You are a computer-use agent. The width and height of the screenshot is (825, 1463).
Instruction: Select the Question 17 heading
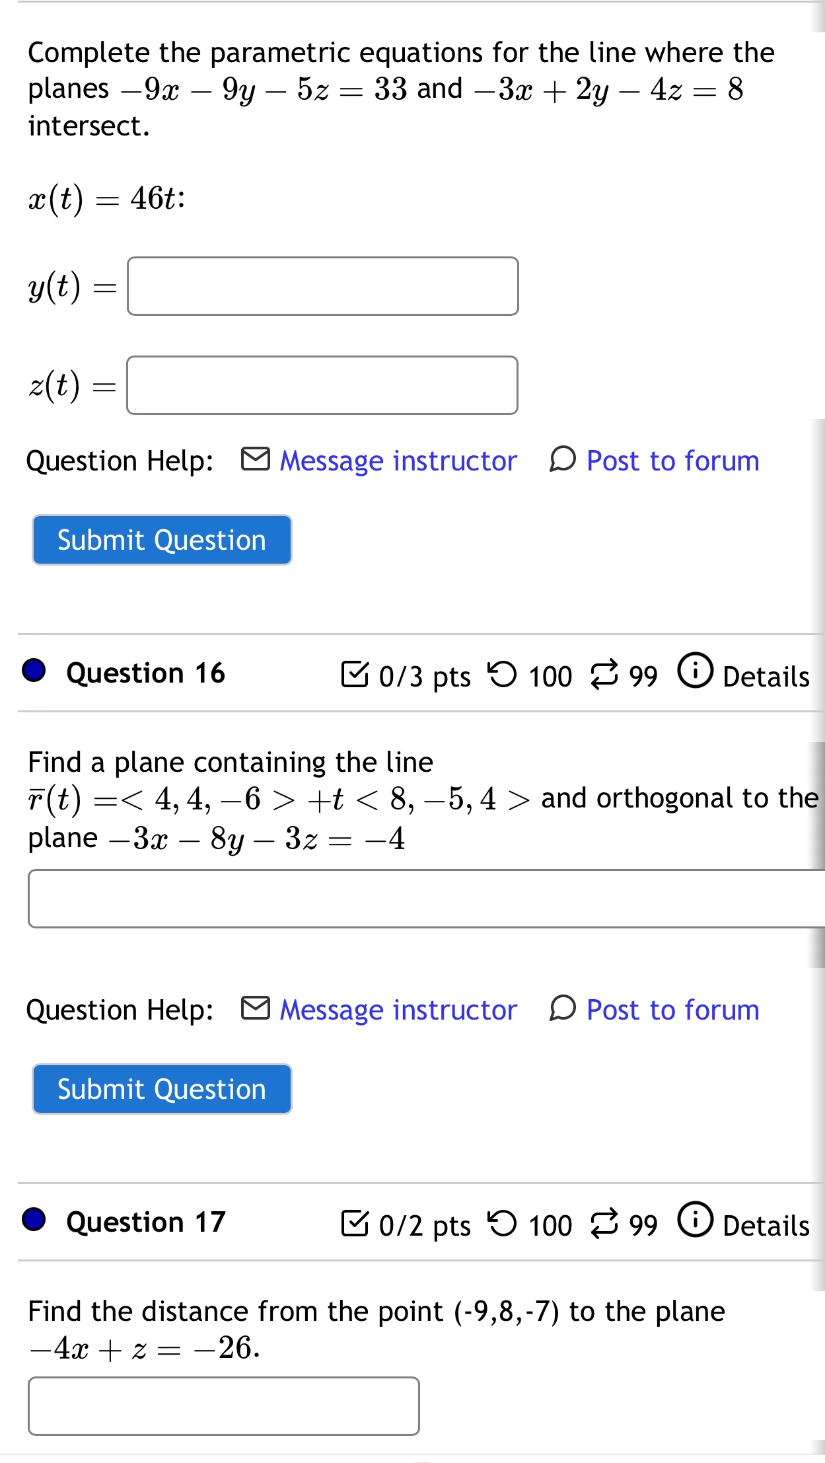[147, 1222]
